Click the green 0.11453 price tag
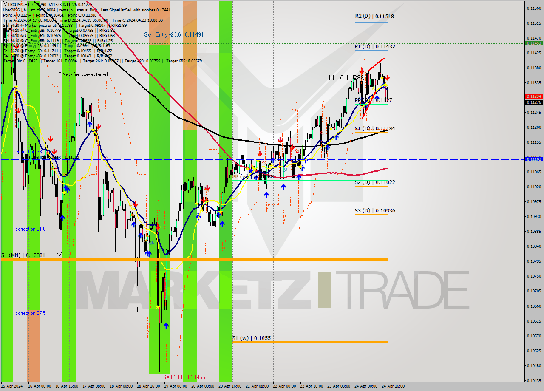Screen dimensions: 544x391 pyautogui.click(x=534, y=43)
